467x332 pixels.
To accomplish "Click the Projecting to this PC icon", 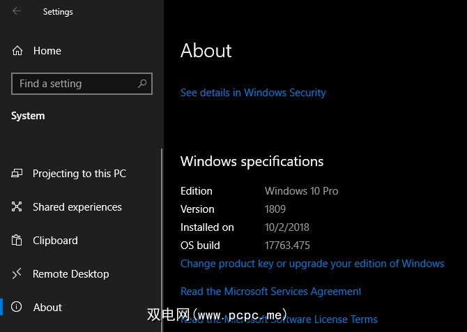I will [18, 174].
